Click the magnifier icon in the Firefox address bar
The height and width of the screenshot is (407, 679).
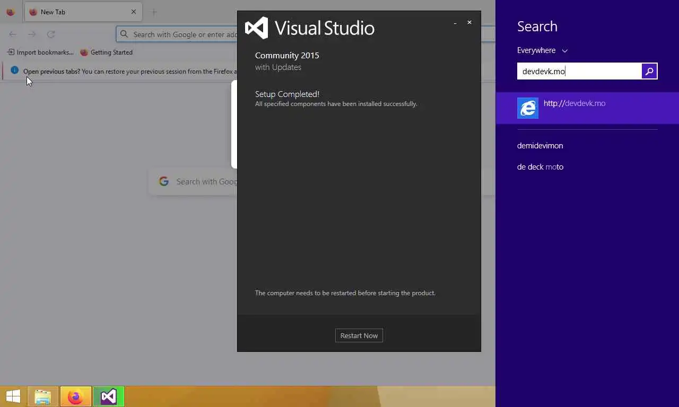coord(124,34)
